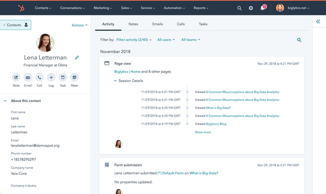Screen dimensions: 326x194
Task: Open the All users filter
Action: pos(166,39)
